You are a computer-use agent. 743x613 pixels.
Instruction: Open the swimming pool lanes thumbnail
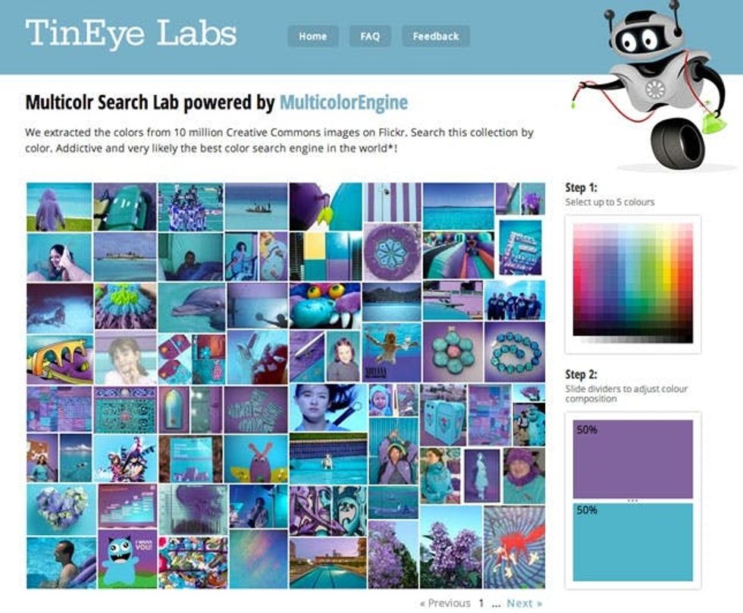pos(328,563)
